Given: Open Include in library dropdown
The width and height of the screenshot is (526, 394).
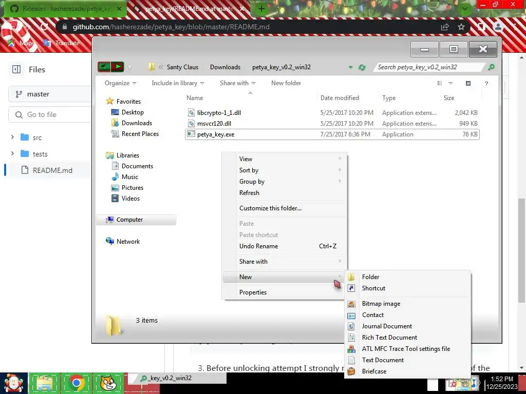Looking at the screenshot, I should click(x=178, y=83).
